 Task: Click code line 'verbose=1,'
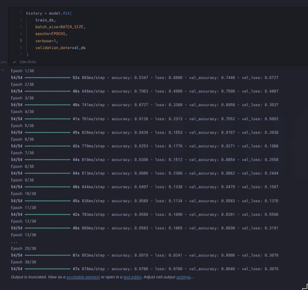tap(47, 41)
